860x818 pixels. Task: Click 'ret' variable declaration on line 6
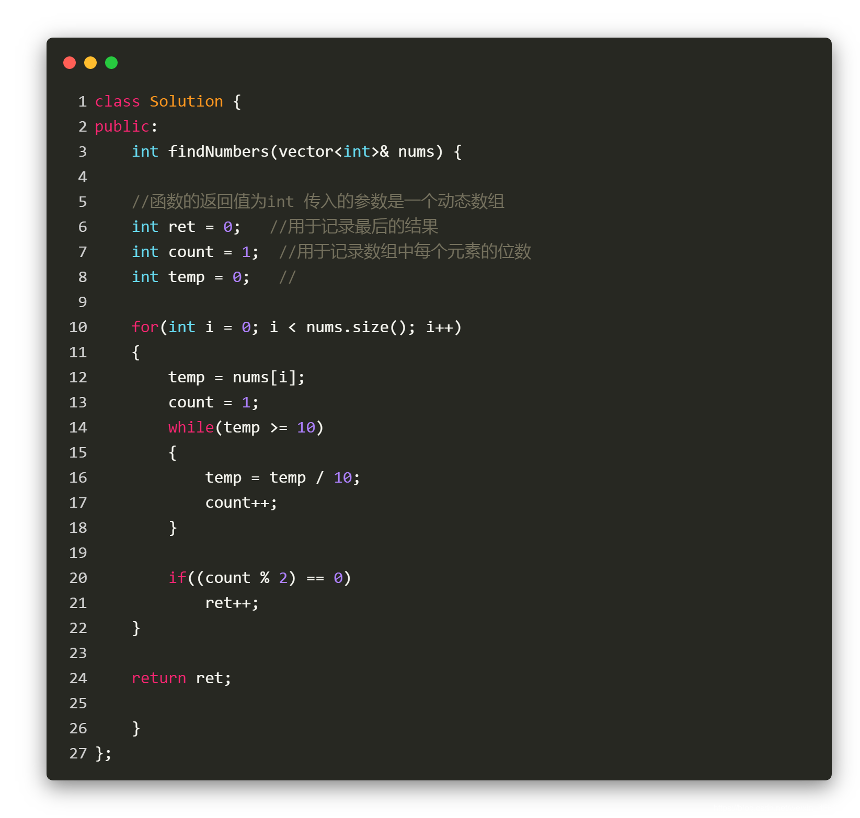(182, 227)
